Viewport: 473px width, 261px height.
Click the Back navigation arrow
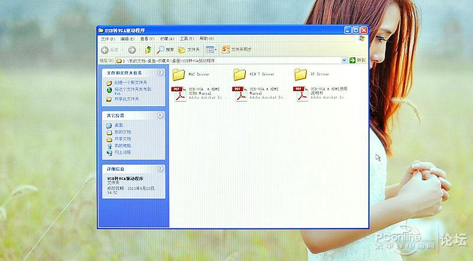105,50
